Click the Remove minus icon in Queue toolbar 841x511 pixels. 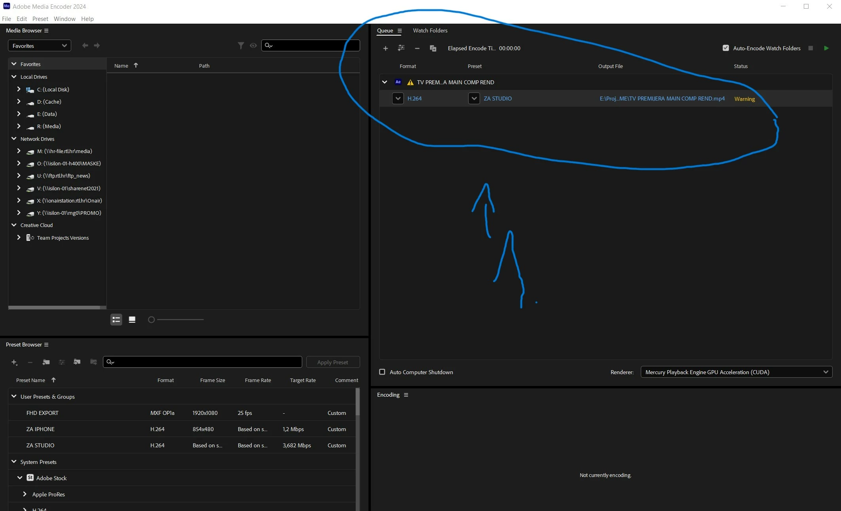[x=417, y=48]
